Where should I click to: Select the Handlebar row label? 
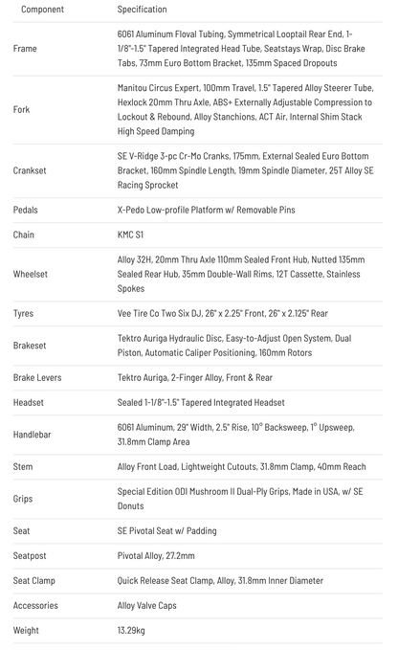coord(32,435)
